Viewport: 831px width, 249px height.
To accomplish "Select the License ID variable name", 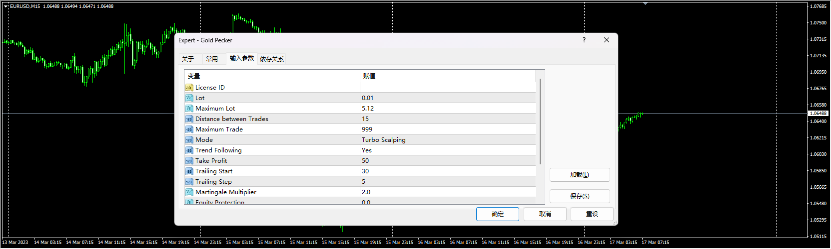I will point(210,88).
